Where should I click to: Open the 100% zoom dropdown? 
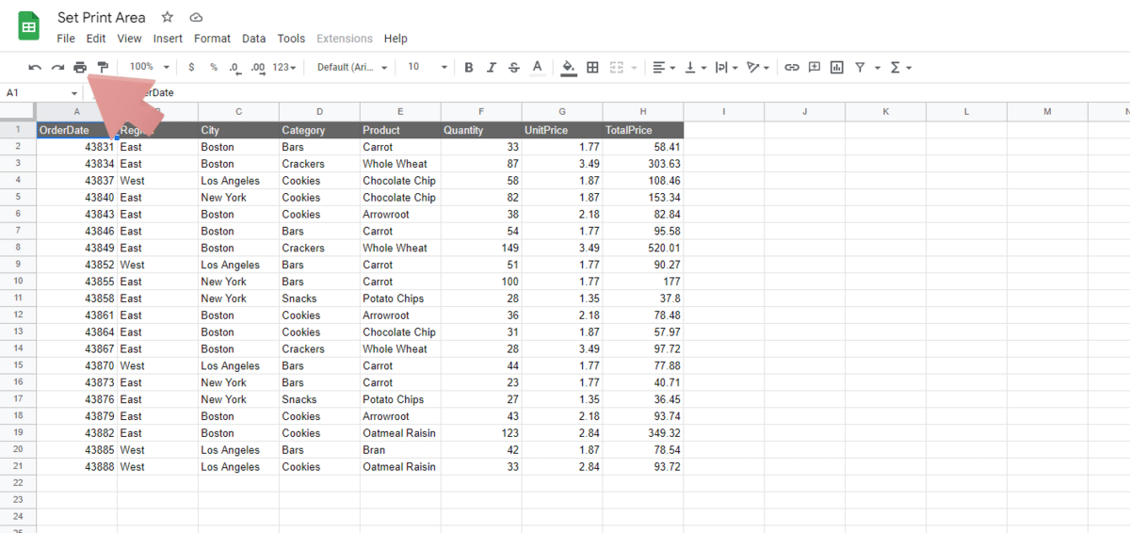150,68
